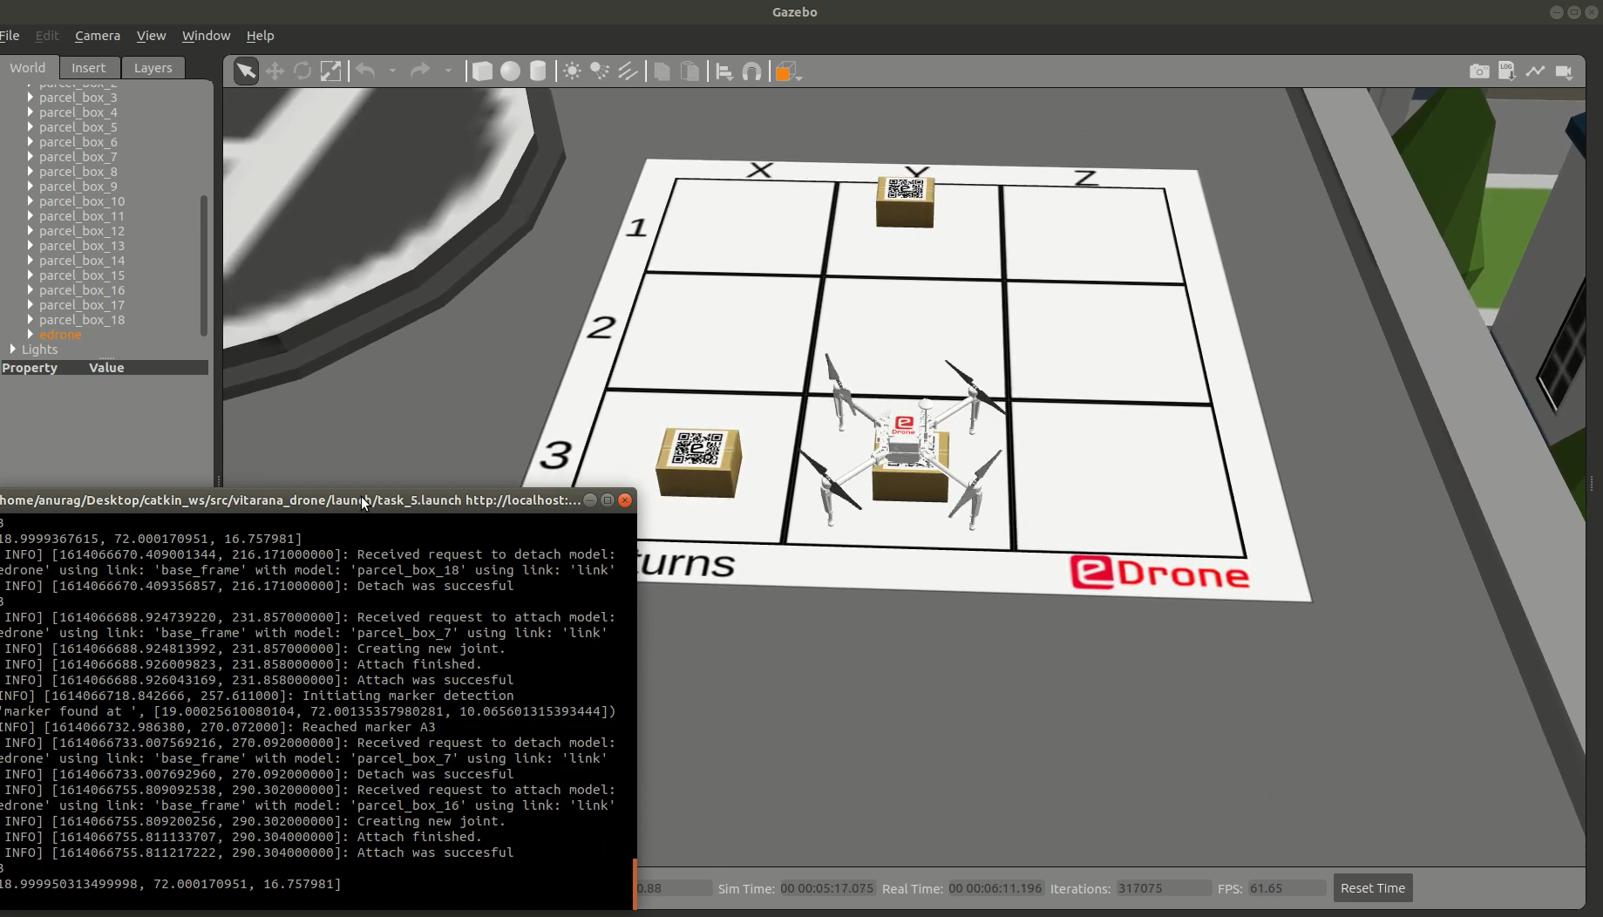The image size is (1603, 917).
Task: Open the Help menu
Action: click(260, 36)
